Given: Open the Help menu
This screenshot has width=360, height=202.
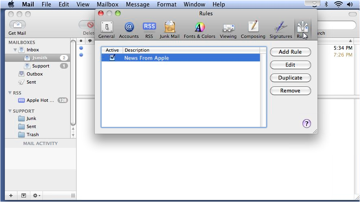Looking at the screenshot, I should 219,4.
